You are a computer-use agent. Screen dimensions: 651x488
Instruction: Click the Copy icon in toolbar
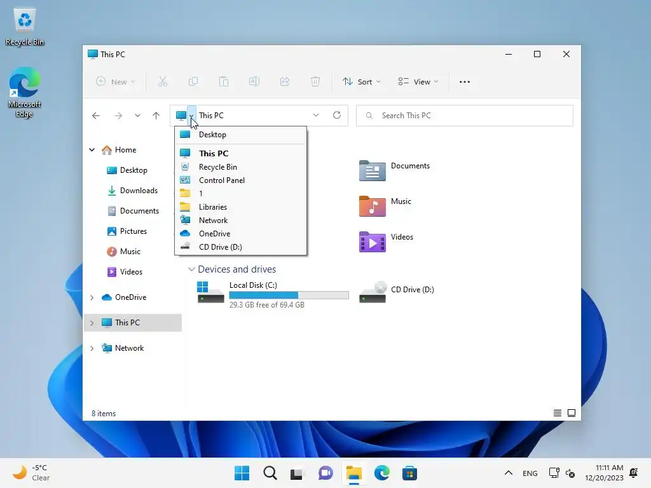coord(193,82)
